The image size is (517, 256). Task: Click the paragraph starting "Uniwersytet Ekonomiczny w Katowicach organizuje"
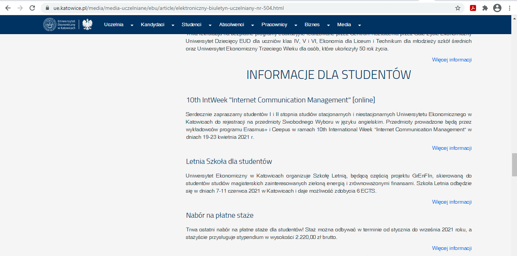[329, 183]
